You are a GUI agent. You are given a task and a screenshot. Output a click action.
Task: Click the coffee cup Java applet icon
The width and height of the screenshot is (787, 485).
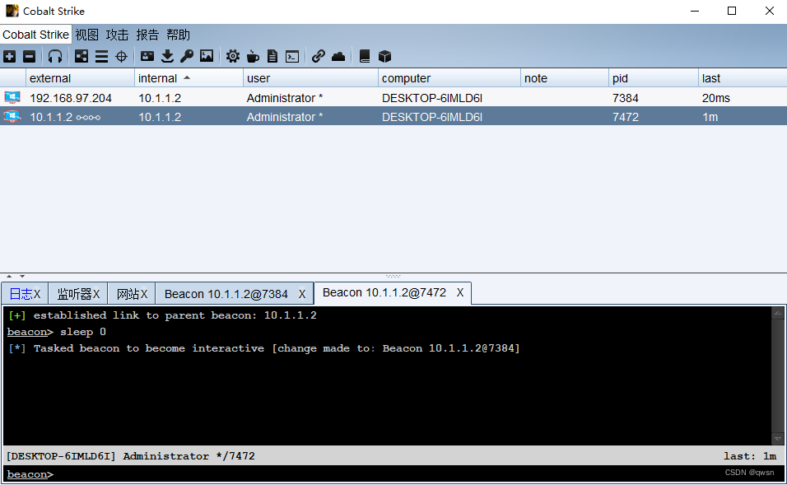(253, 56)
